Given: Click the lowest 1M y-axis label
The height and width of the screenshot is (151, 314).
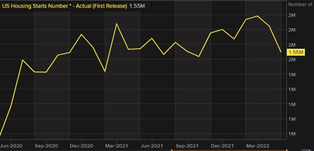Looking at the screenshot, I should point(292,134).
